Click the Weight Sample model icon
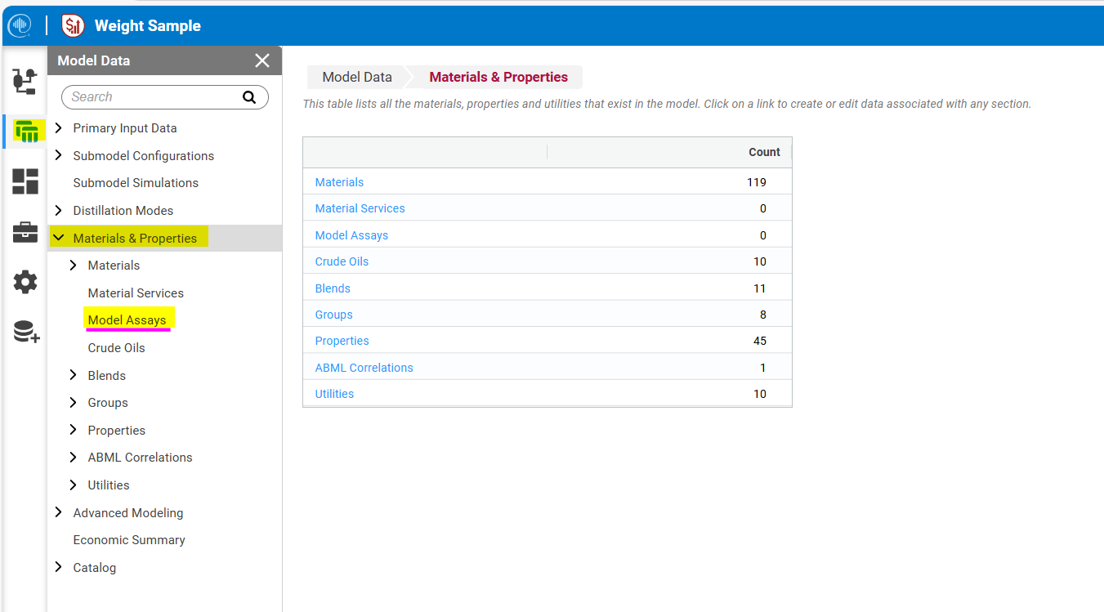Image resolution: width=1104 pixels, height=612 pixels. pyautogui.click(x=73, y=26)
